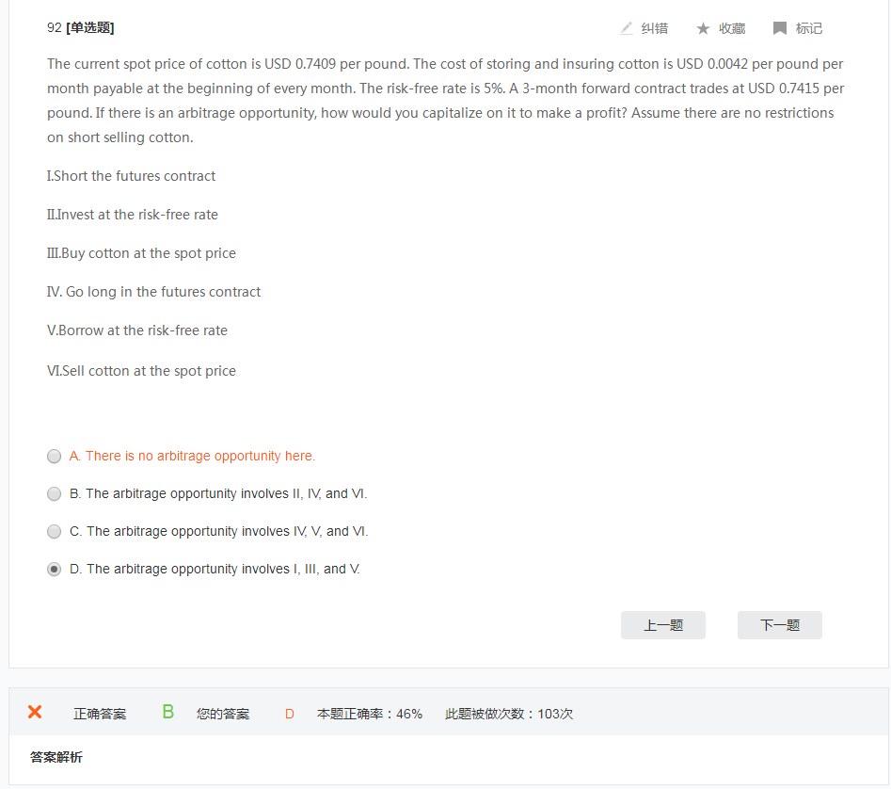
Task: Click the 标记 text label
Action: (809, 28)
